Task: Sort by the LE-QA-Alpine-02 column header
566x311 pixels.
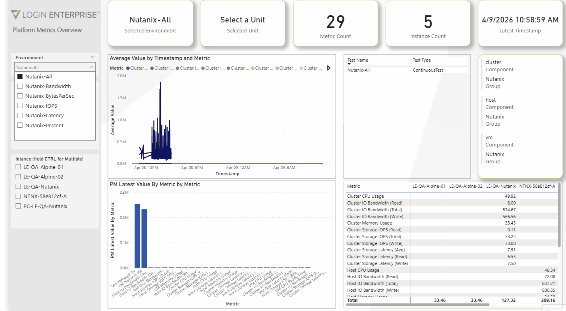Action: (x=466, y=186)
